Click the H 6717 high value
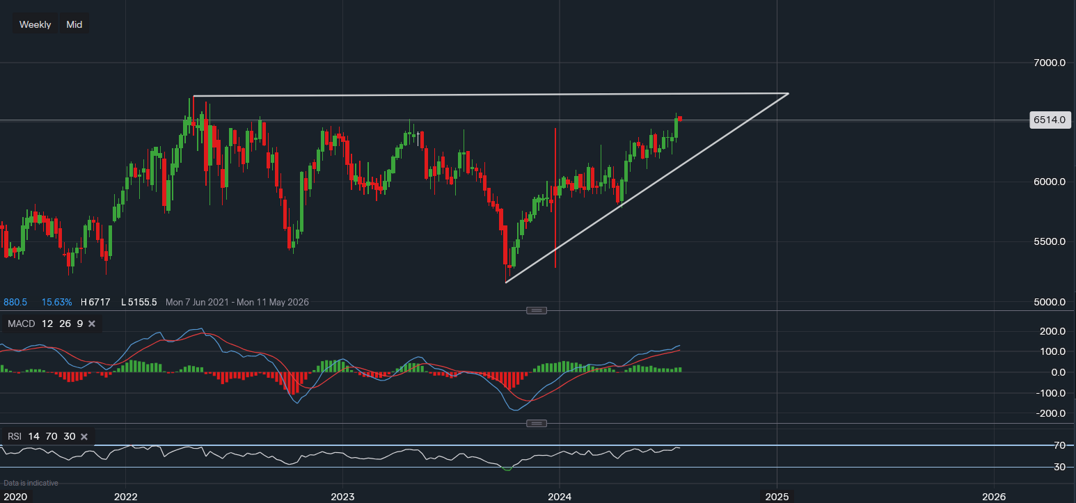 (x=95, y=302)
